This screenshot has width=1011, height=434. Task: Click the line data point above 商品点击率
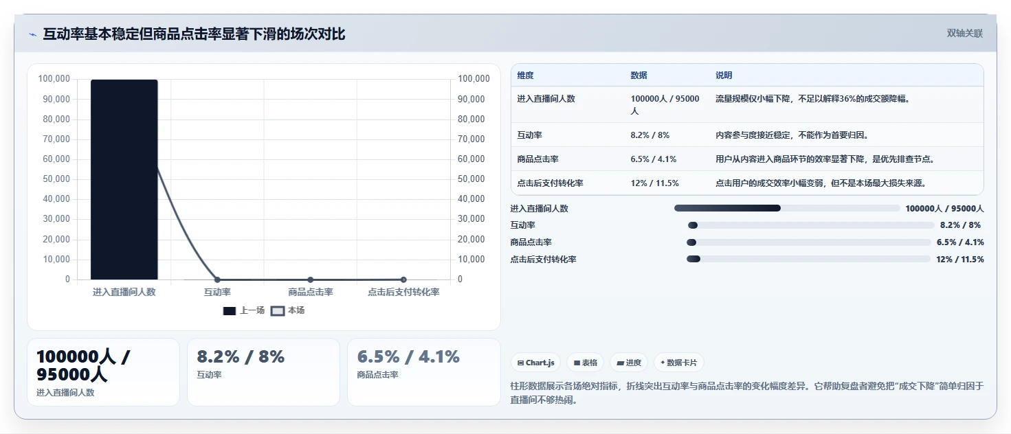pyautogui.click(x=311, y=279)
